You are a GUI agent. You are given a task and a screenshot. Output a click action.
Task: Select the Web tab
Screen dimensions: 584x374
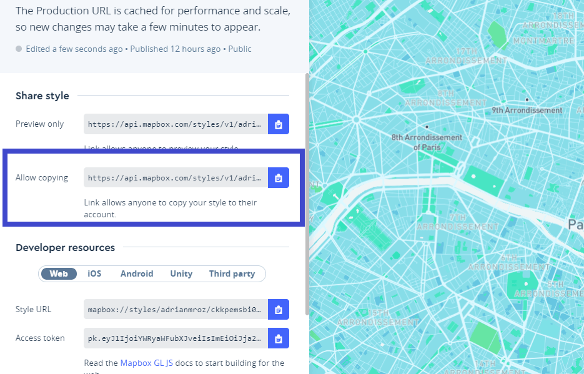[59, 273]
